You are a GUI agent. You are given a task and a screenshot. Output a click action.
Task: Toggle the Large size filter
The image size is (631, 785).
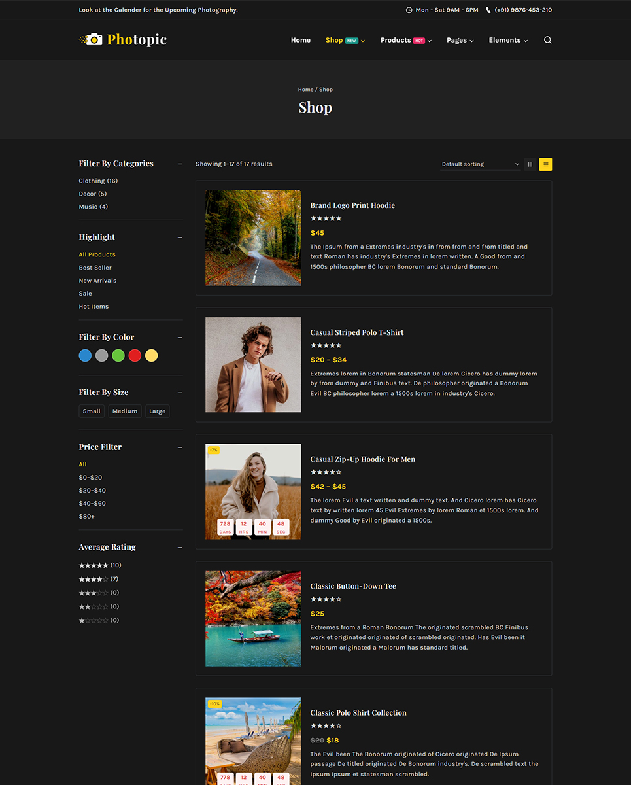point(157,411)
